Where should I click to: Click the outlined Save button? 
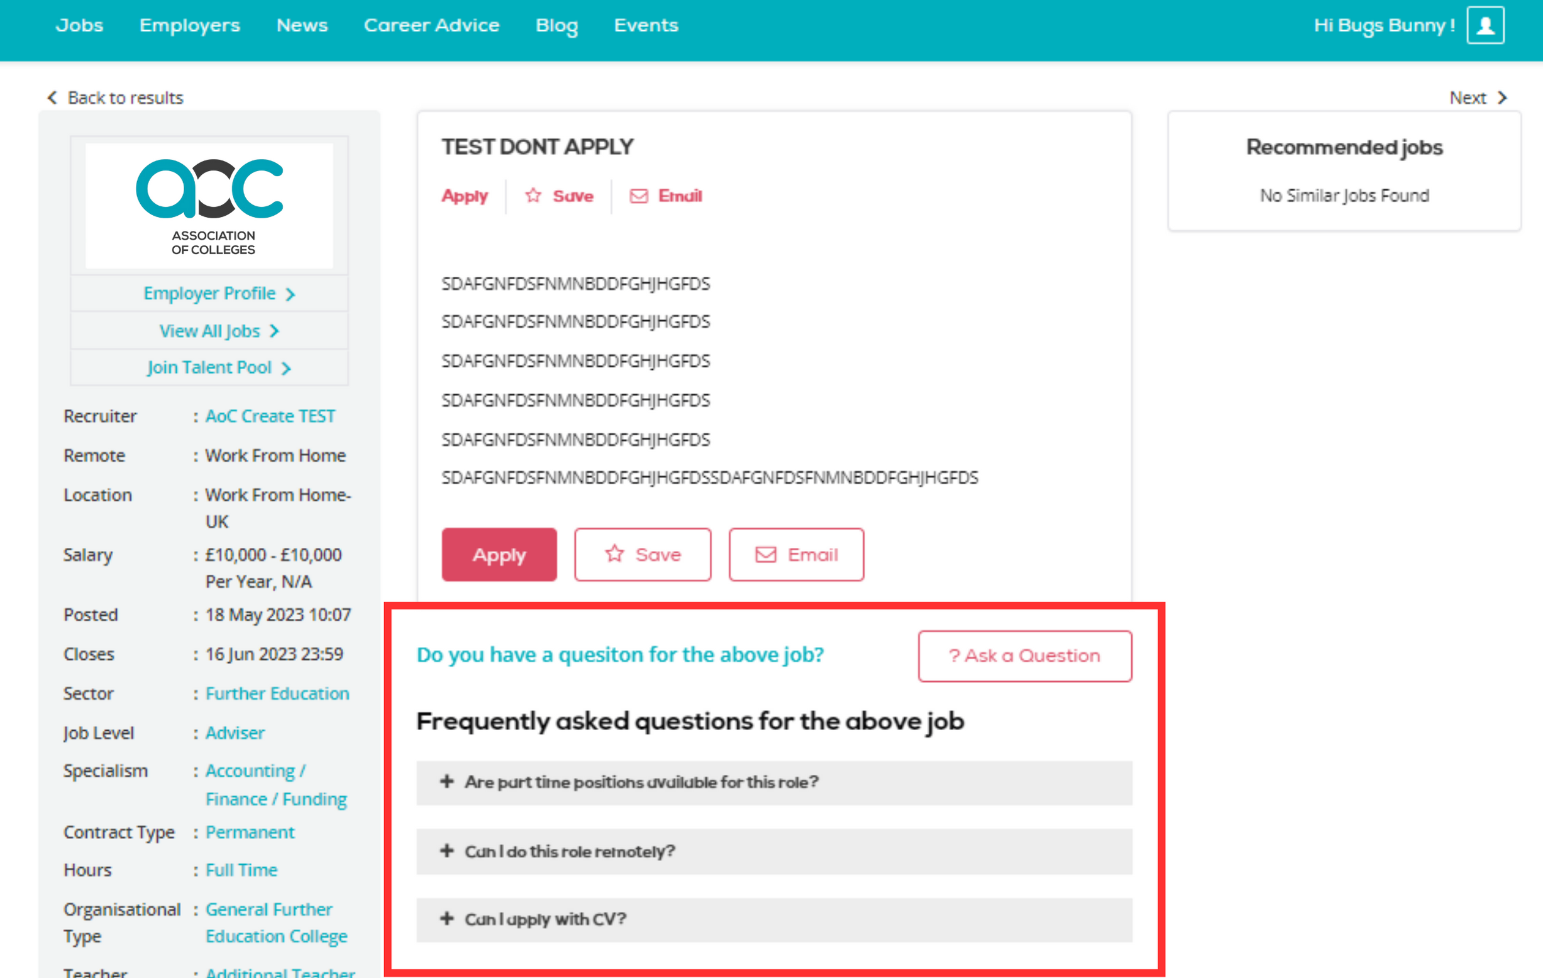tap(643, 555)
